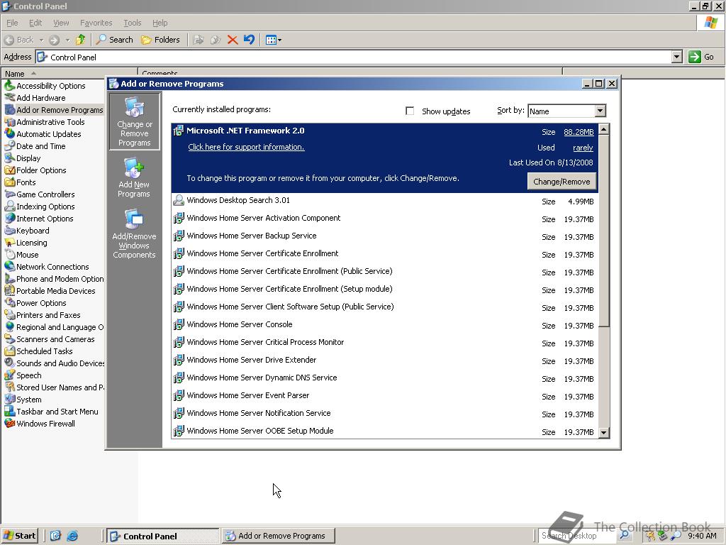Open the Sort by Name dropdown
Screen dimensions: 726x545
coord(600,111)
